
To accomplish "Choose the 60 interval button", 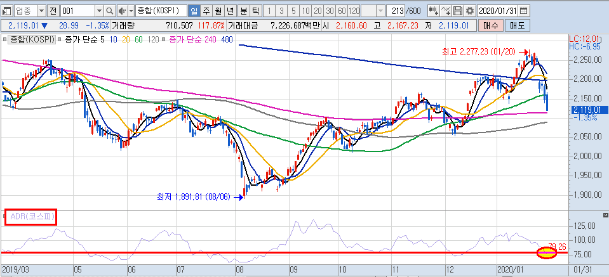I will (342, 11).
